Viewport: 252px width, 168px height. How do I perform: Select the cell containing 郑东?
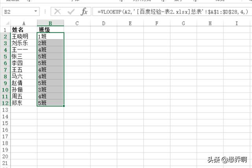[24, 103]
